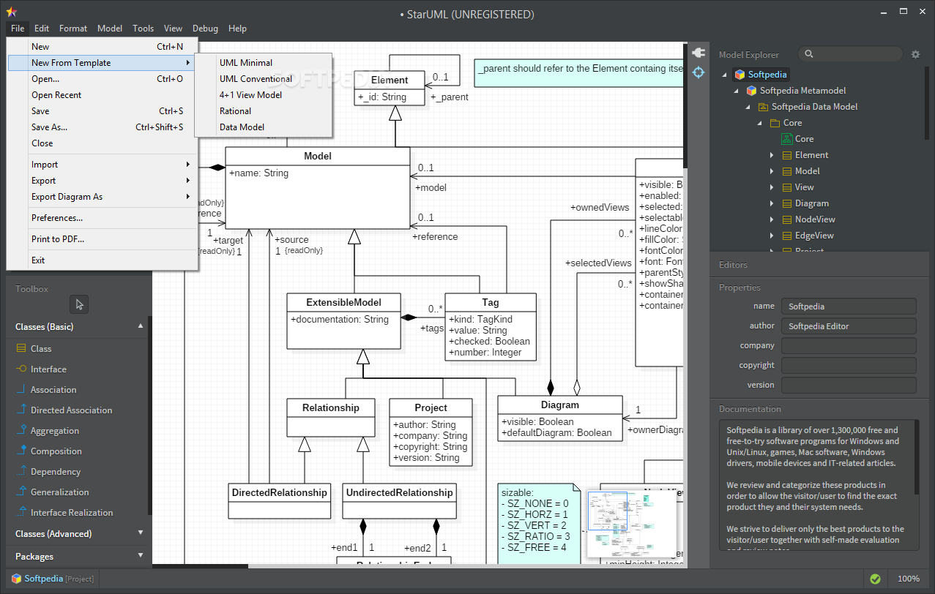Select the Diagram class box on canvas
Viewport: 935px width, 594px height.
point(560,418)
